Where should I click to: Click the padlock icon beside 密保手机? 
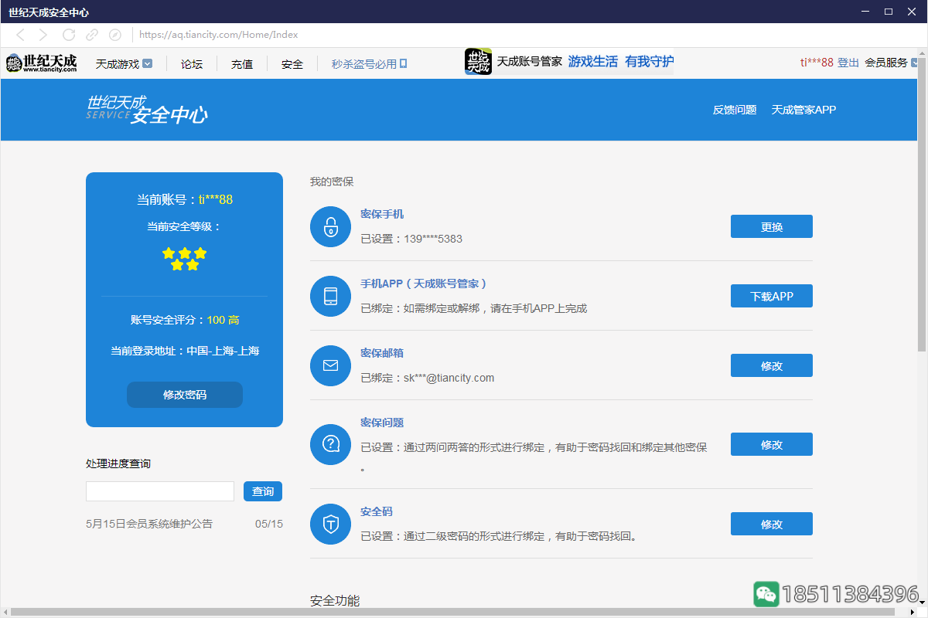click(330, 226)
